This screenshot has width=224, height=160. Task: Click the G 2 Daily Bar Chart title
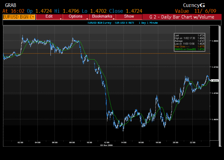coord(183,17)
